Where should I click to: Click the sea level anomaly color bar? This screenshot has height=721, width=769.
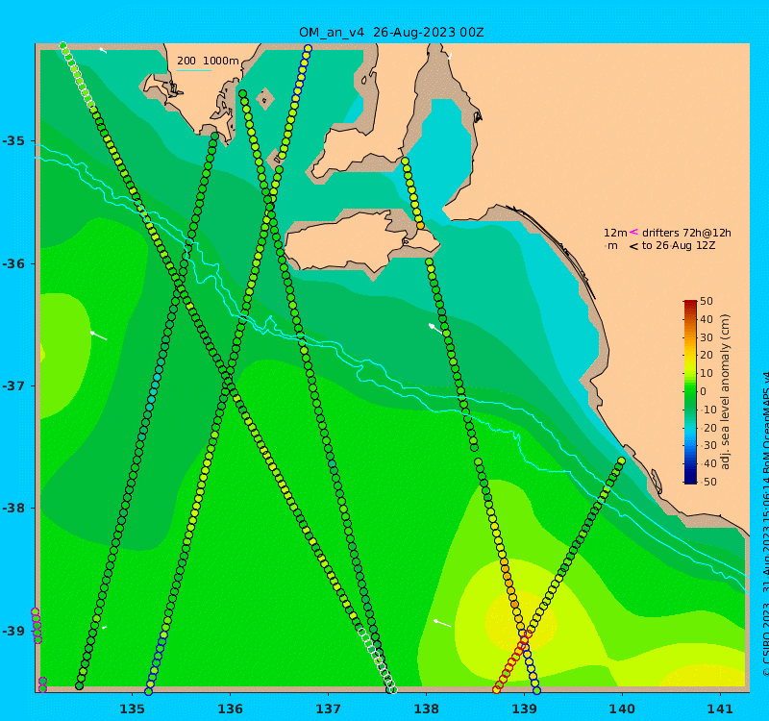[690, 391]
